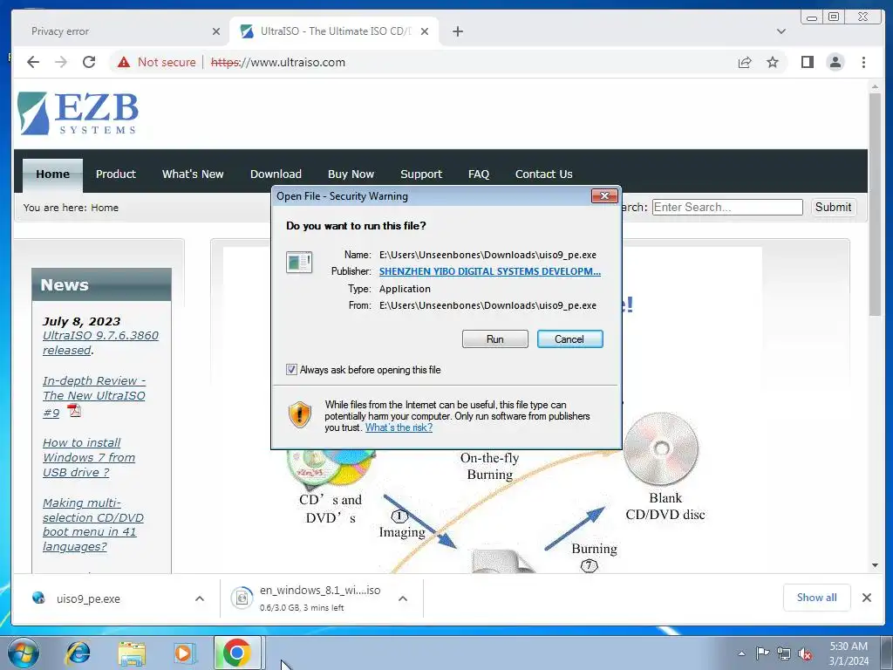Click the Enter Search input field
This screenshot has height=670, width=893.
pos(727,208)
